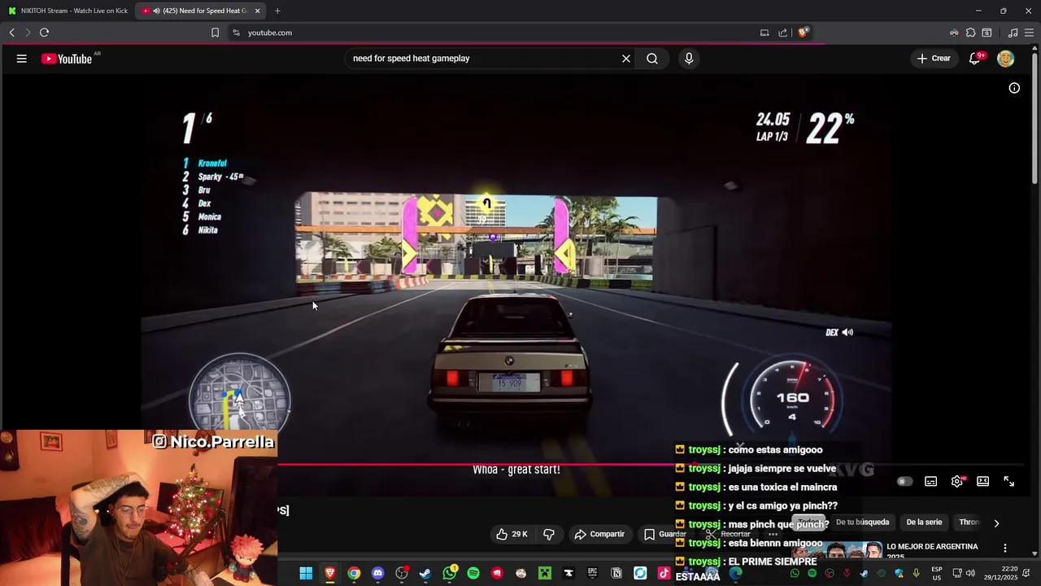Show video info card icon
Image resolution: width=1041 pixels, height=586 pixels.
[x=1014, y=88]
